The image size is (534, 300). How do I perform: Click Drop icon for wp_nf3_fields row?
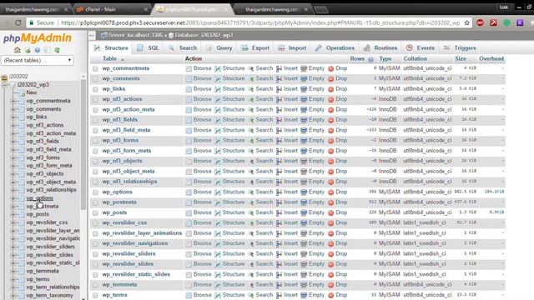click(x=330, y=120)
